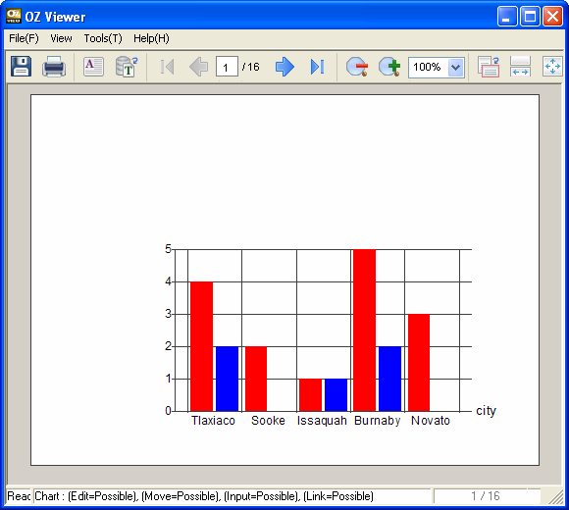Click the page layout refresh icon

tap(489, 67)
